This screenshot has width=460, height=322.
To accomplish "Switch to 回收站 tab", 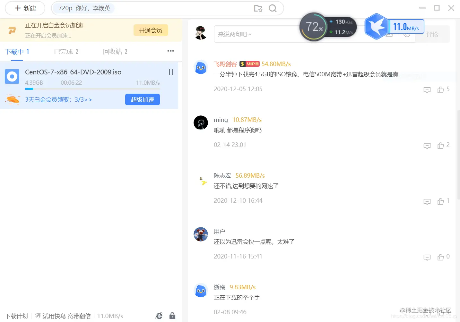I will (115, 52).
